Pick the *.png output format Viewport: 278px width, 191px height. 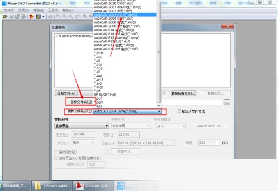pos(125,68)
